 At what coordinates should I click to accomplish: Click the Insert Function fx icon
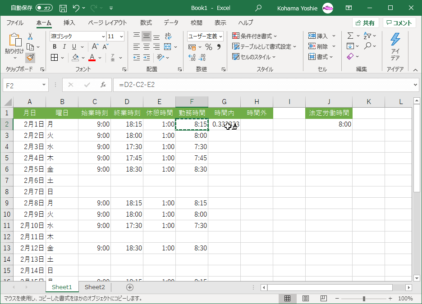pyautogui.click(x=103, y=85)
